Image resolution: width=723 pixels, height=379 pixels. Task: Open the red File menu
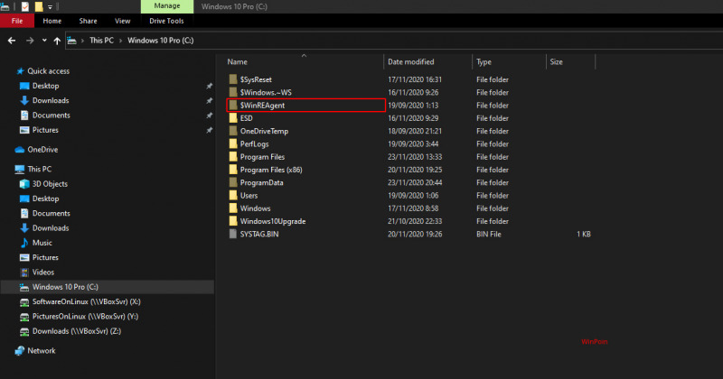tap(16, 20)
